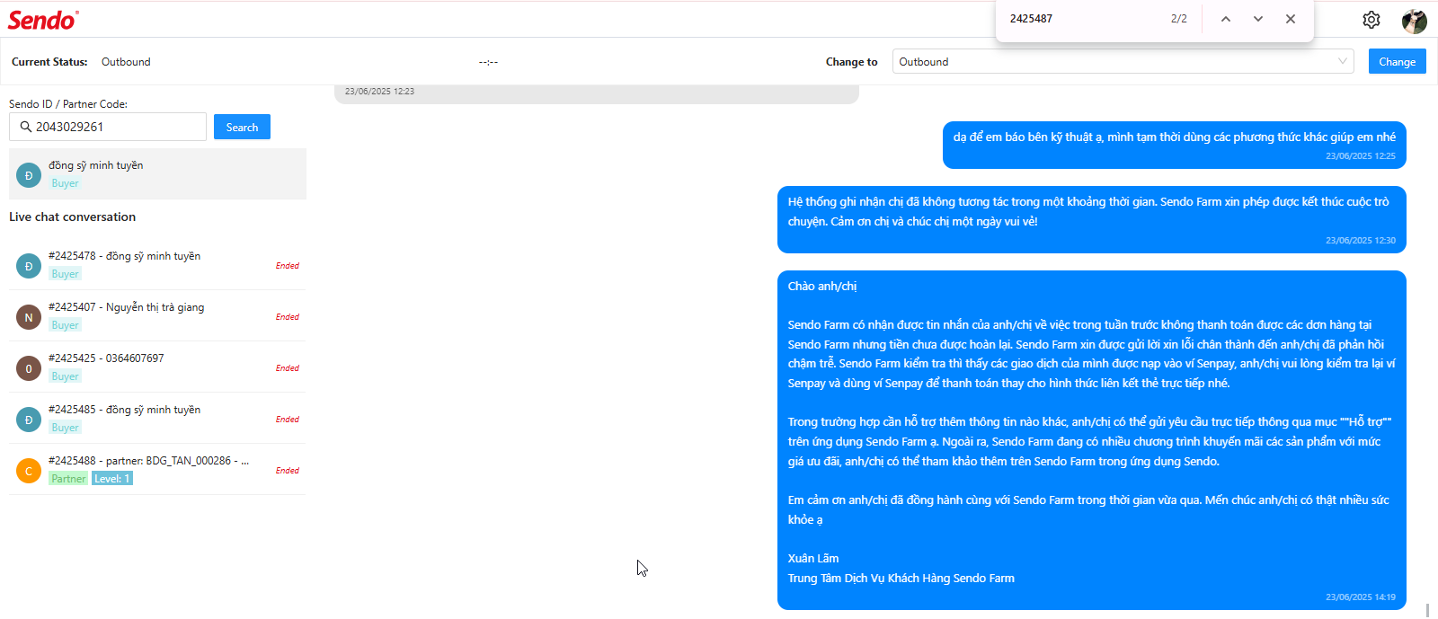
Task: Click the Xuân Lâm signature line
Action: [813, 559]
